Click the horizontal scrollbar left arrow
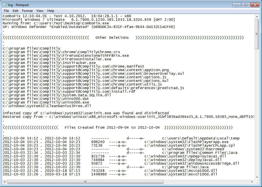Screen dimensions: 262x187 click(5, 182)
